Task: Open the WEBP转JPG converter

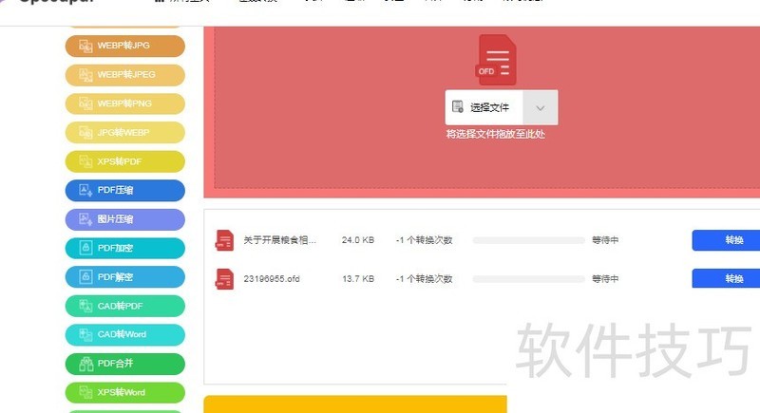Action: click(x=125, y=46)
